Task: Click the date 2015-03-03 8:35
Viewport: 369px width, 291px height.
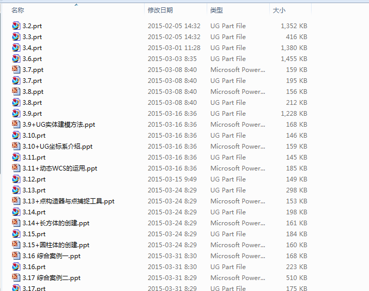Action: [x=172, y=59]
